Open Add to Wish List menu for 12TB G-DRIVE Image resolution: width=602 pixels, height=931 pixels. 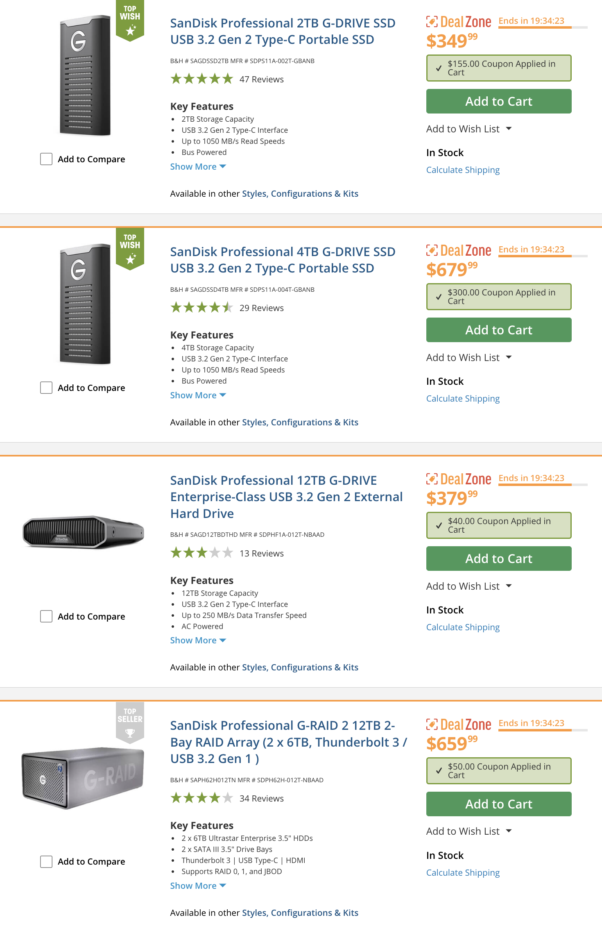[x=469, y=586]
